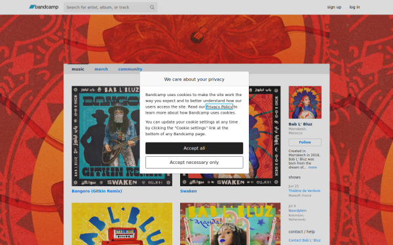Switch to the merch tab
The height and width of the screenshot is (245, 393).
pos(102,69)
